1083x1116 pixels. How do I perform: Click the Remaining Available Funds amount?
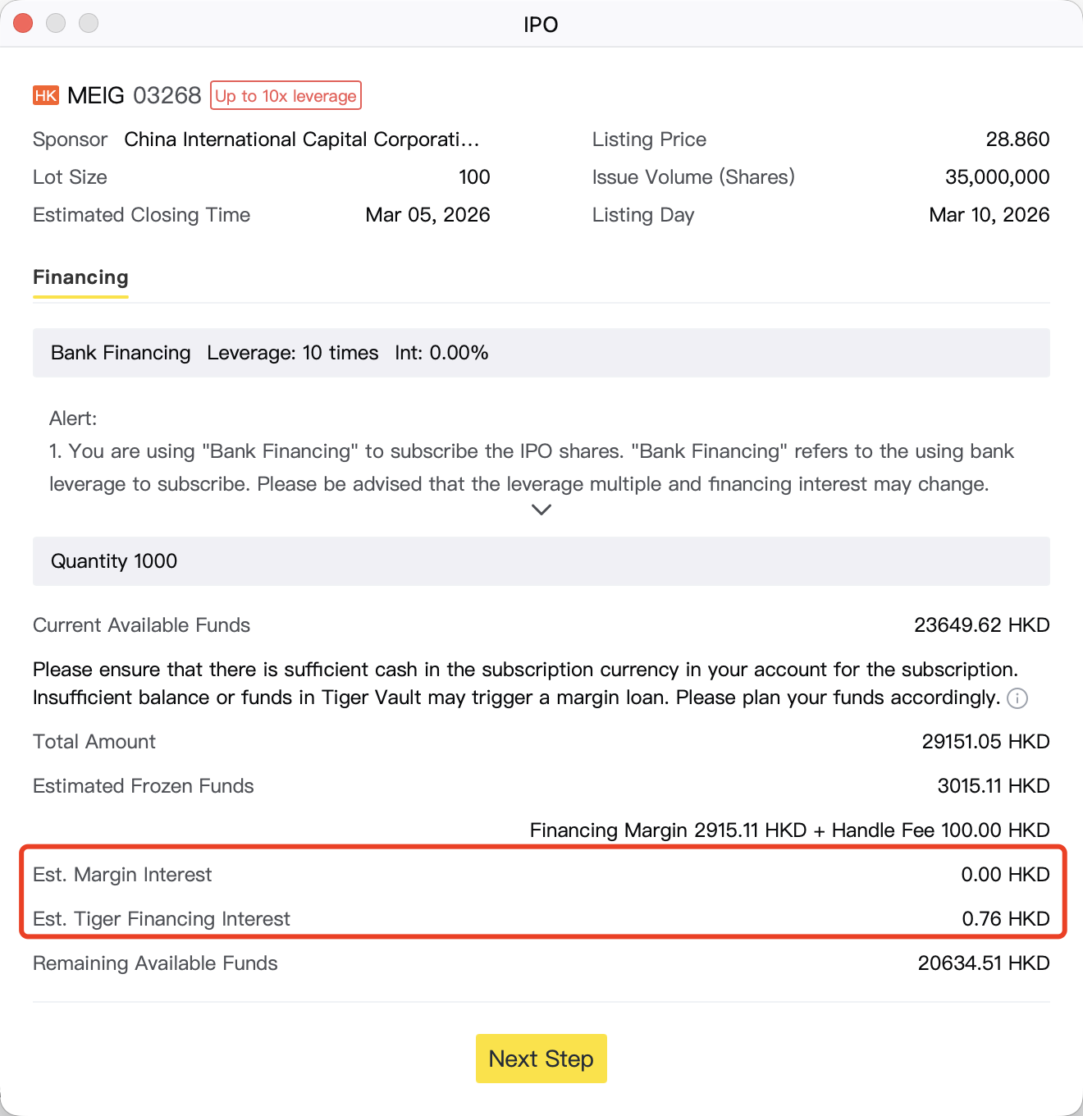[983, 963]
